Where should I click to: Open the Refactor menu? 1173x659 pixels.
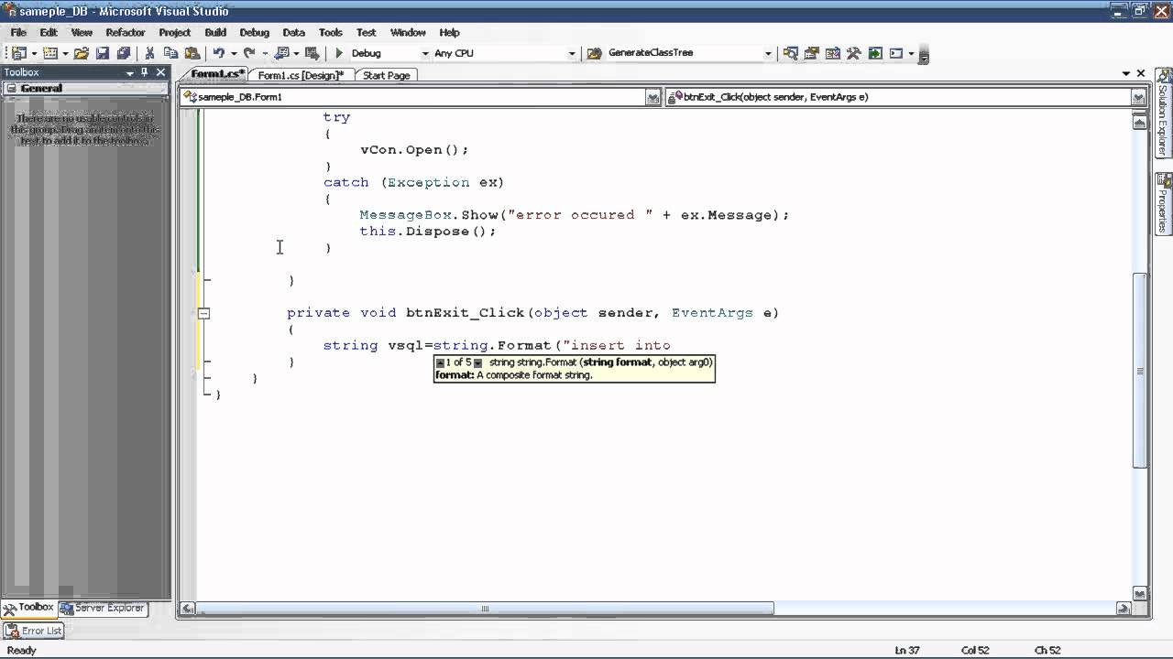126,32
